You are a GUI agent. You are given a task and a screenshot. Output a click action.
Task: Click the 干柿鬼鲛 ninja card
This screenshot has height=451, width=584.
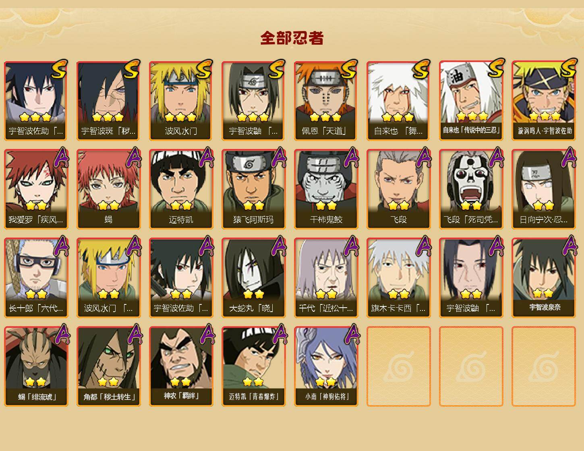coord(326,189)
